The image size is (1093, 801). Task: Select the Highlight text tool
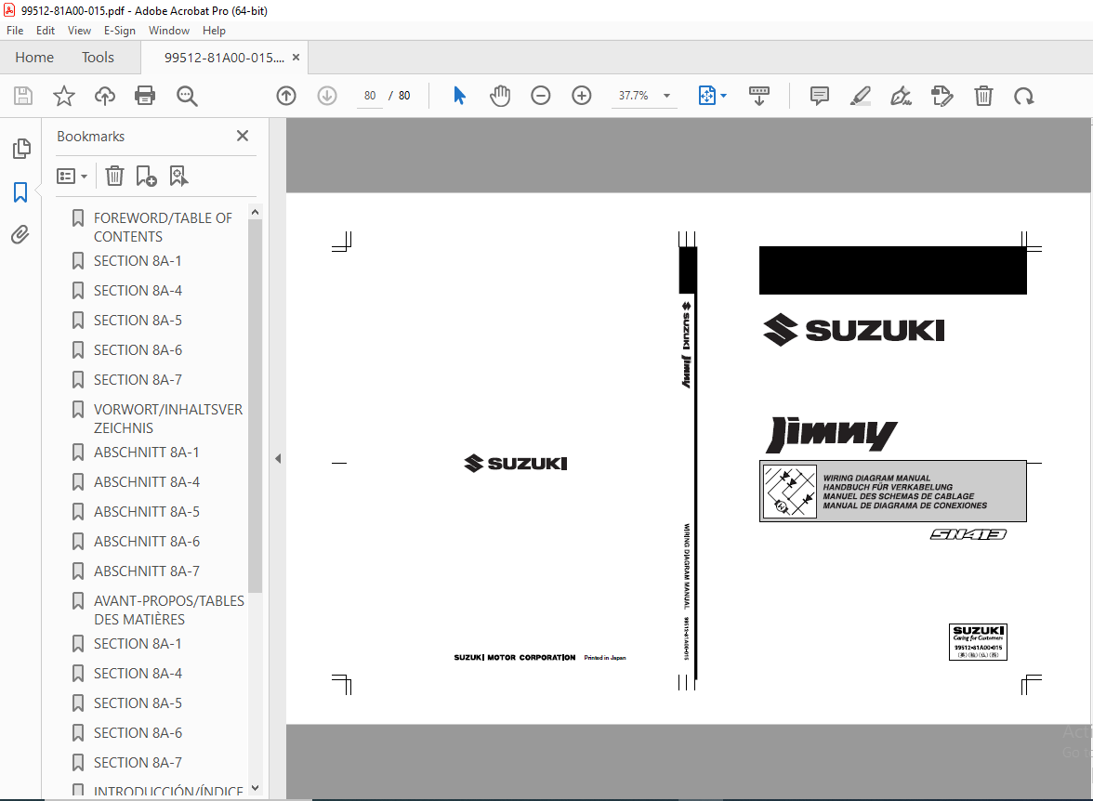[861, 96]
